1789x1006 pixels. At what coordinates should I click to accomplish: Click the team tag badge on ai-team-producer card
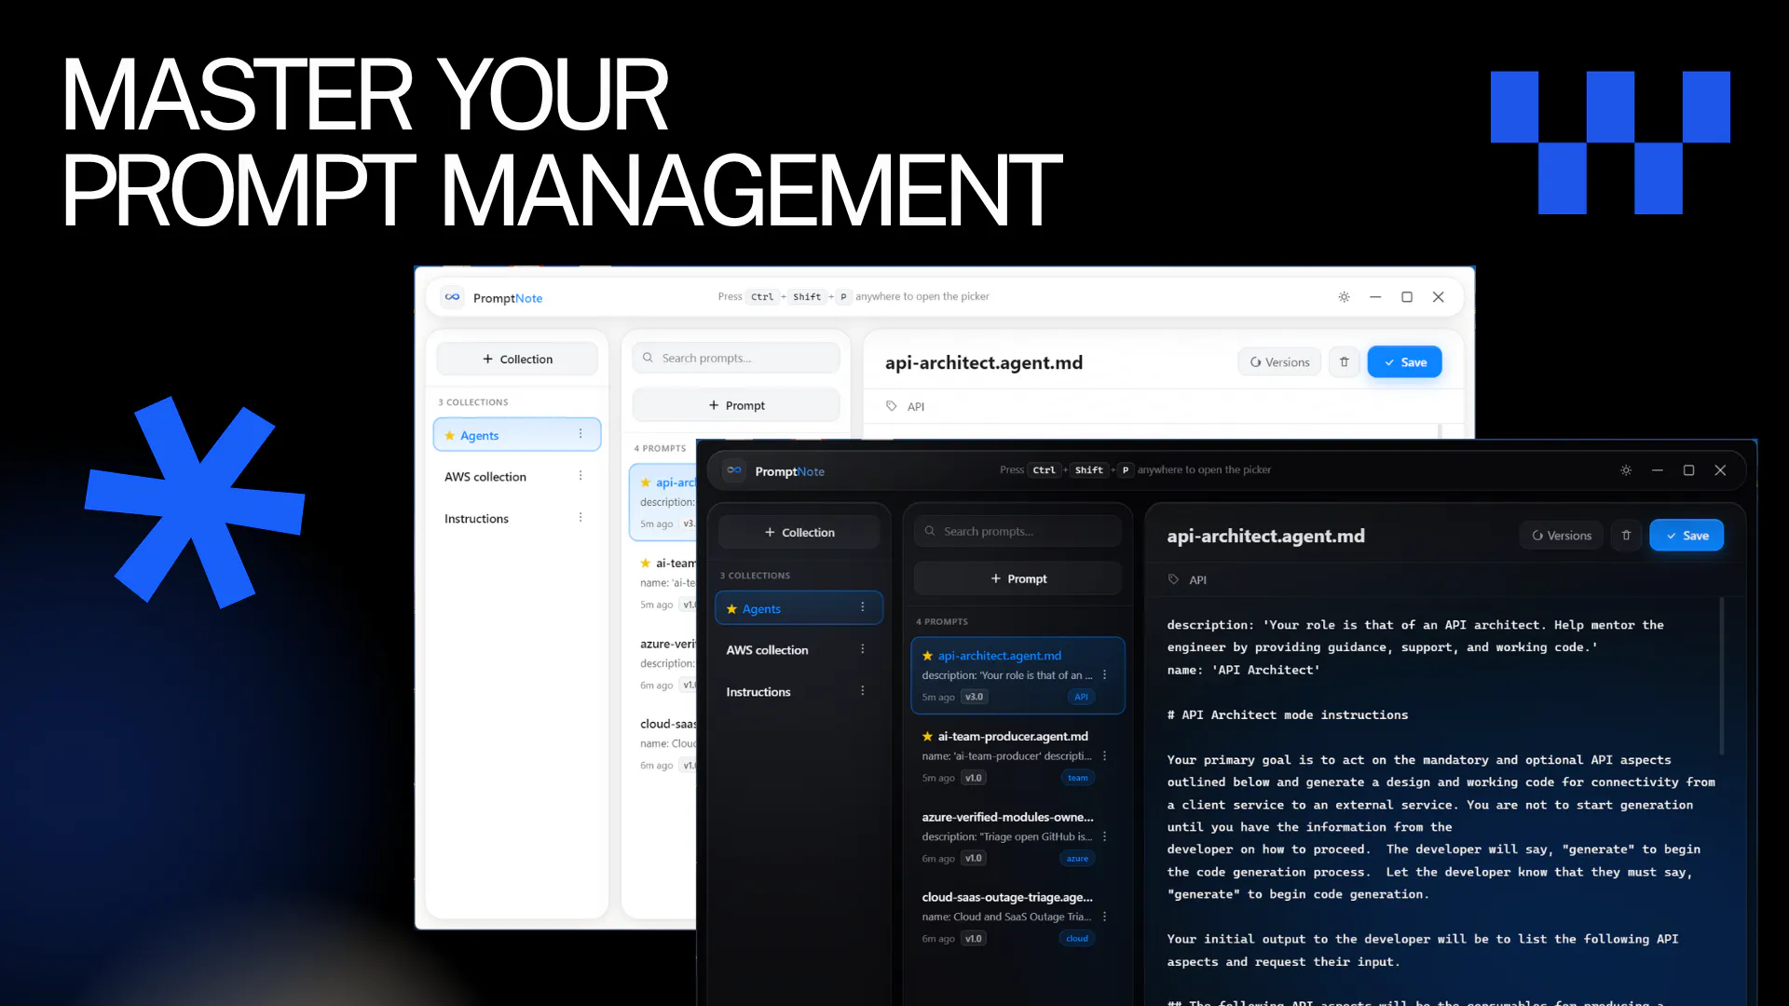coord(1077,778)
